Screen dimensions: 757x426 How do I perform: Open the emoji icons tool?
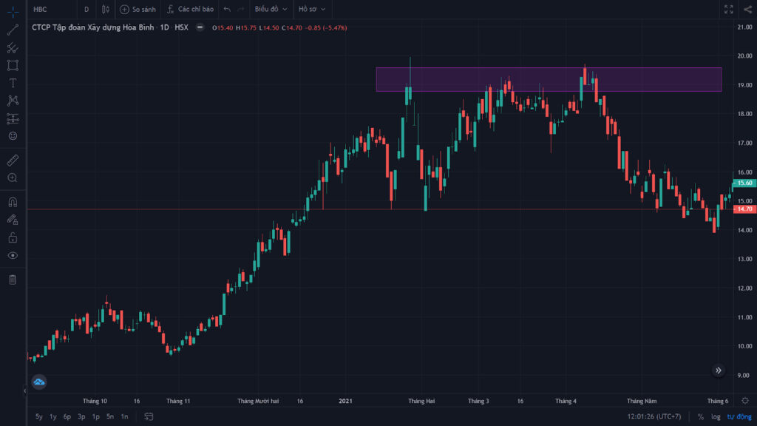13,136
